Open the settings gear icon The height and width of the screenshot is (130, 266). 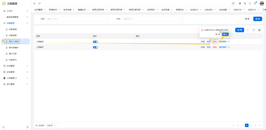coord(240,3)
